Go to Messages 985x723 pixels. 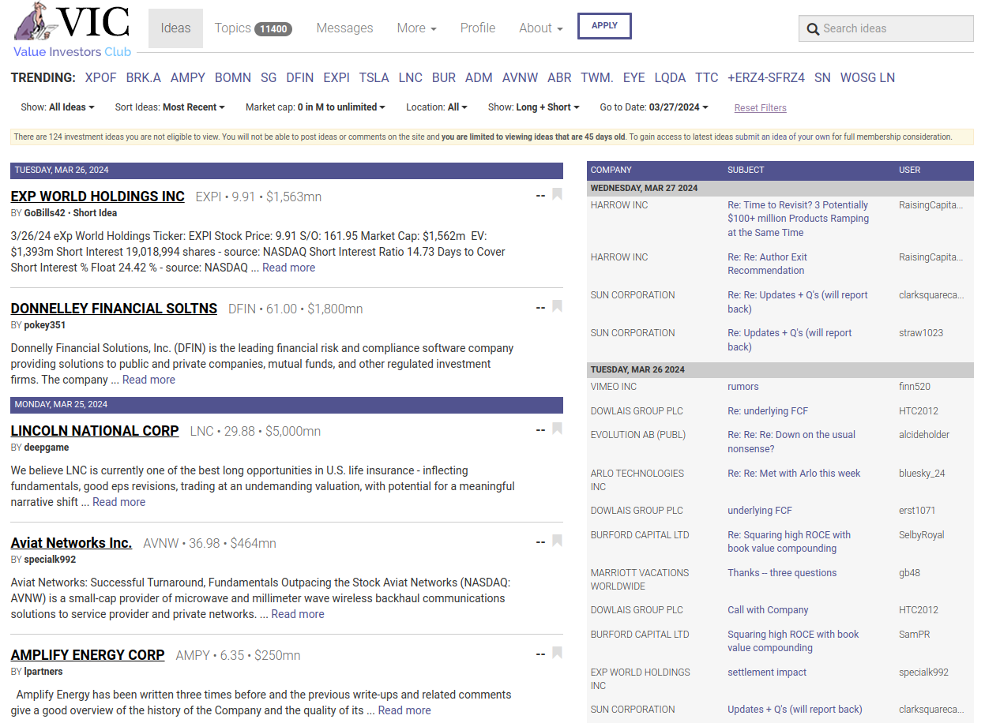pyautogui.click(x=344, y=28)
